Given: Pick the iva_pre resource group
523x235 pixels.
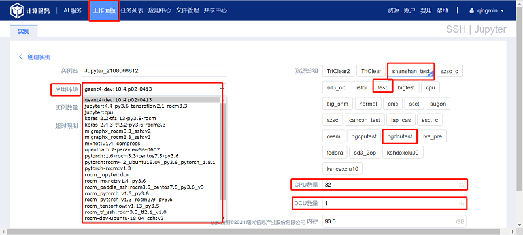Looking at the screenshot, I should click(x=432, y=136).
